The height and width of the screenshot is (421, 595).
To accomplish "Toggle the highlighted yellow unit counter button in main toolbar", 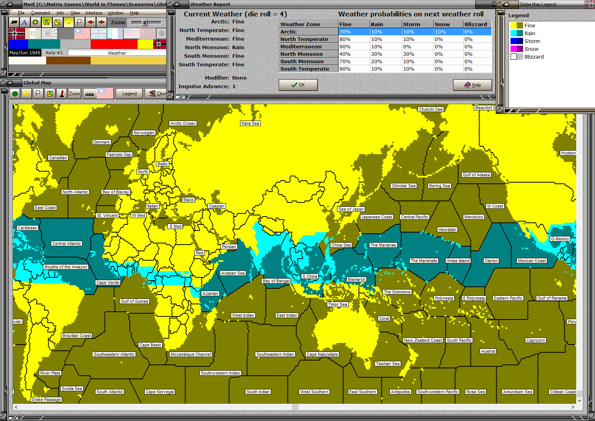I will click(x=47, y=22).
